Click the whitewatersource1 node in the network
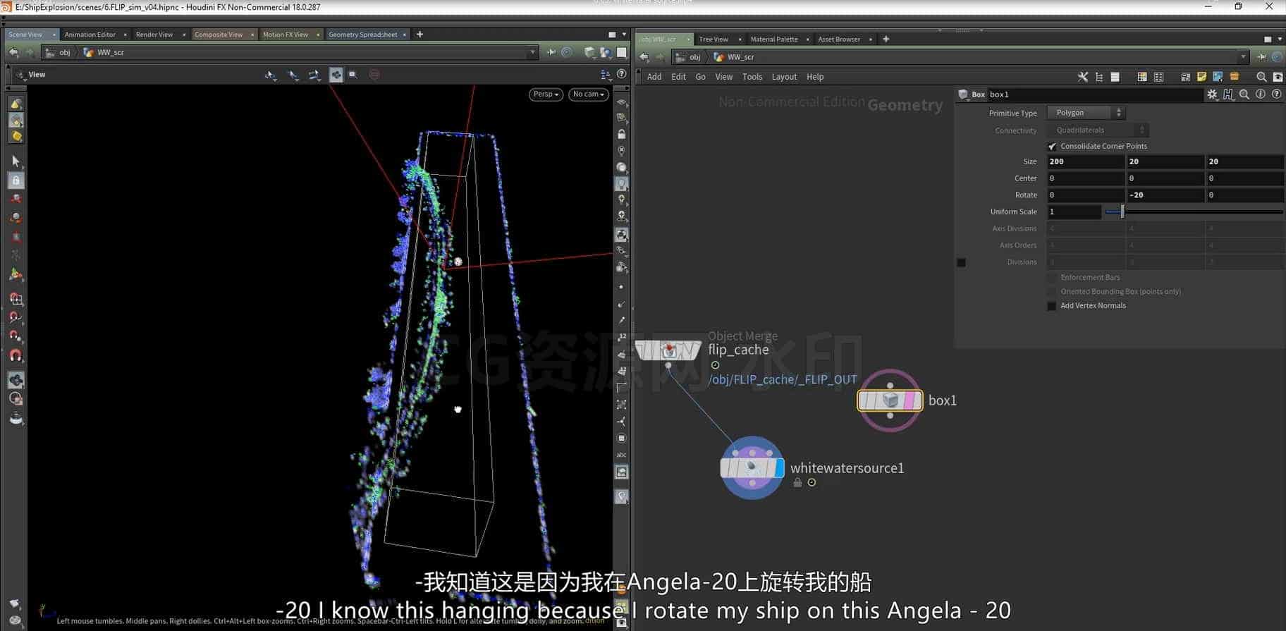1286x631 pixels. tap(752, 467)
